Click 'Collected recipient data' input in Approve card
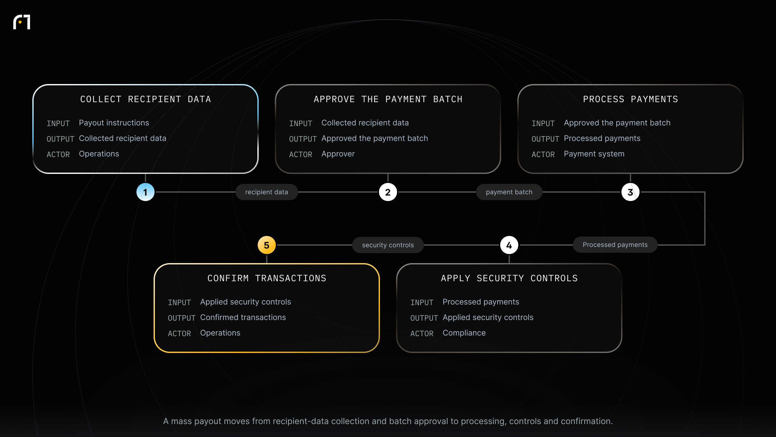 (365, 123)
